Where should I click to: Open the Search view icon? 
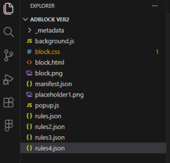[9, 32]
